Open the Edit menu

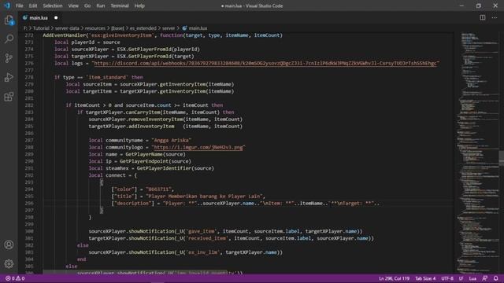pos(33,6)
